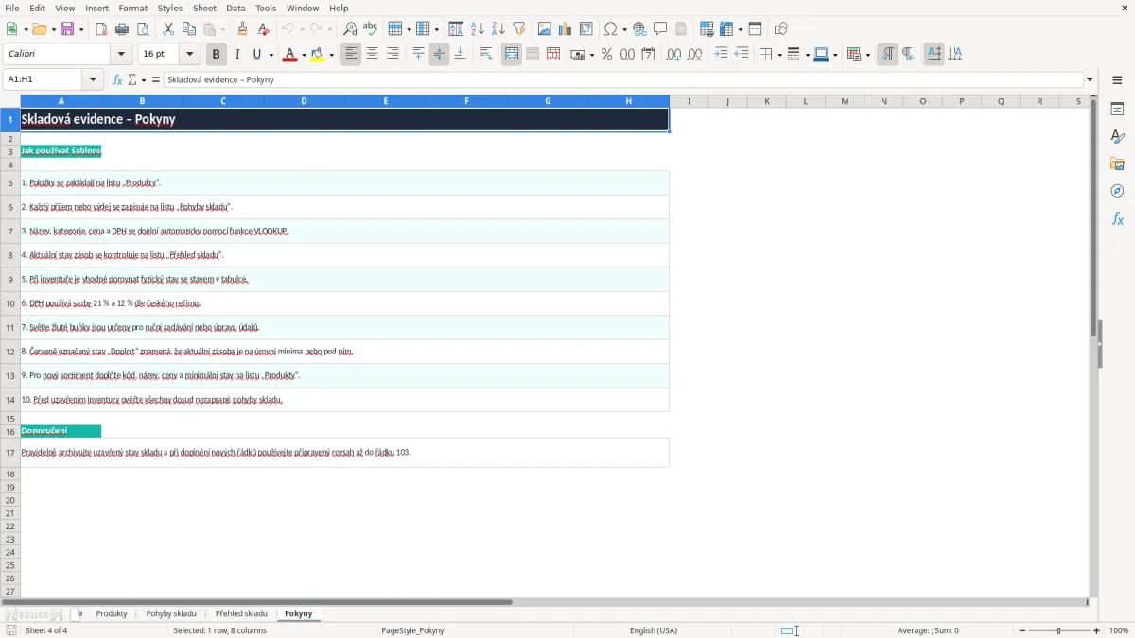Toggle Bold formatting
The image size is (1135, 638).
pos(217,55)
